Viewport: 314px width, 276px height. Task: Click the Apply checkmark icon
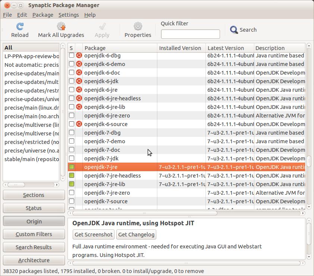[x=102, y=26]
